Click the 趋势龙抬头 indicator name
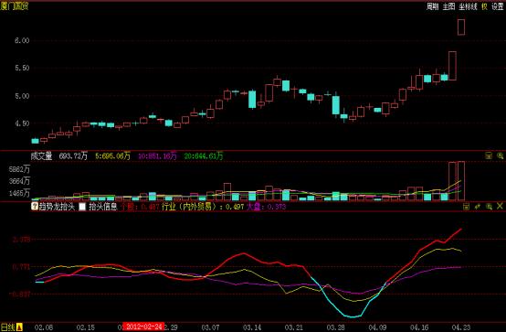Screen dimensions: 506x332 click(x=57, y=207)
